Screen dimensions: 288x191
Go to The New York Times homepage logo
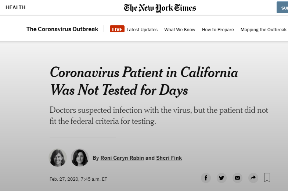pos(160,8)
